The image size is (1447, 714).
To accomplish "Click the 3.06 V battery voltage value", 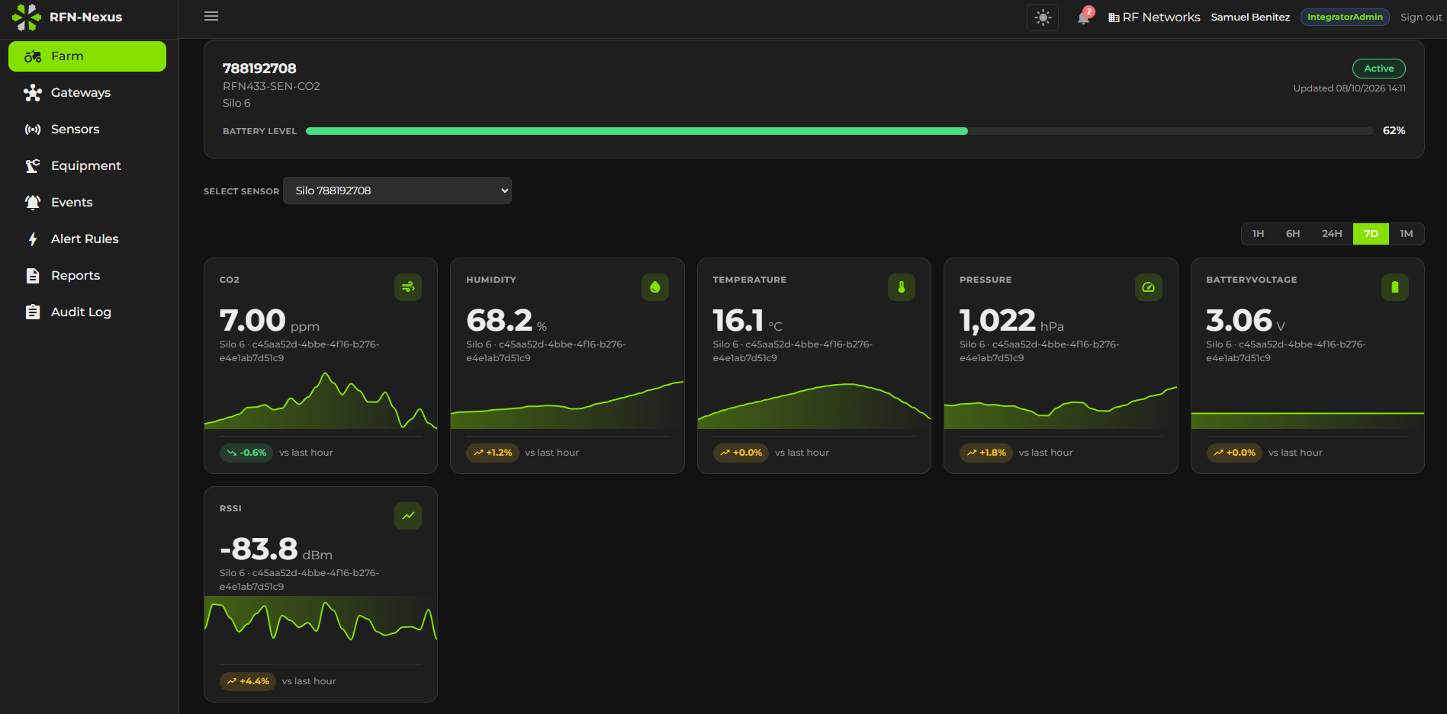I will tap(1239, 320).
